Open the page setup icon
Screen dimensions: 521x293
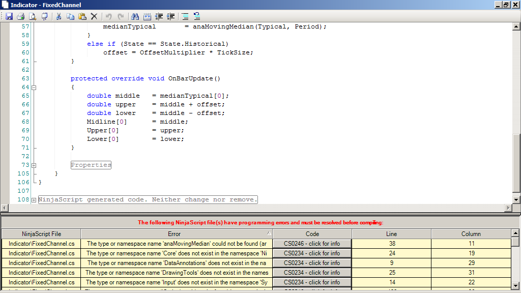(44, 16)
